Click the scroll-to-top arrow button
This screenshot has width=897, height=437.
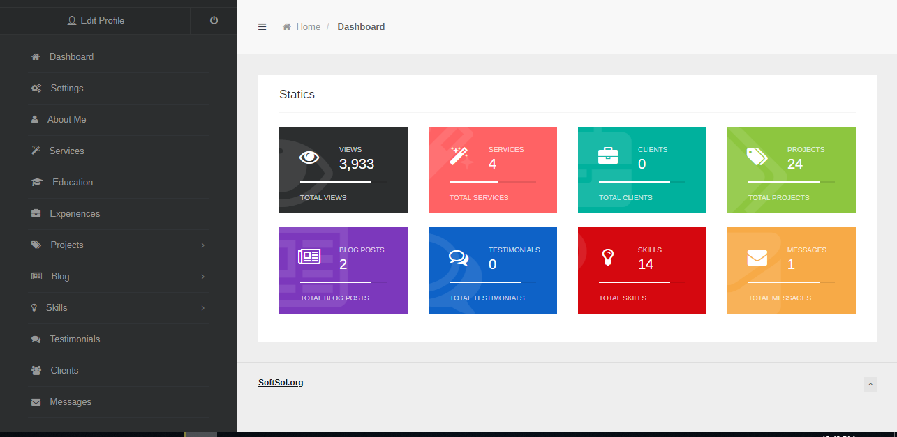coord(870,384)
